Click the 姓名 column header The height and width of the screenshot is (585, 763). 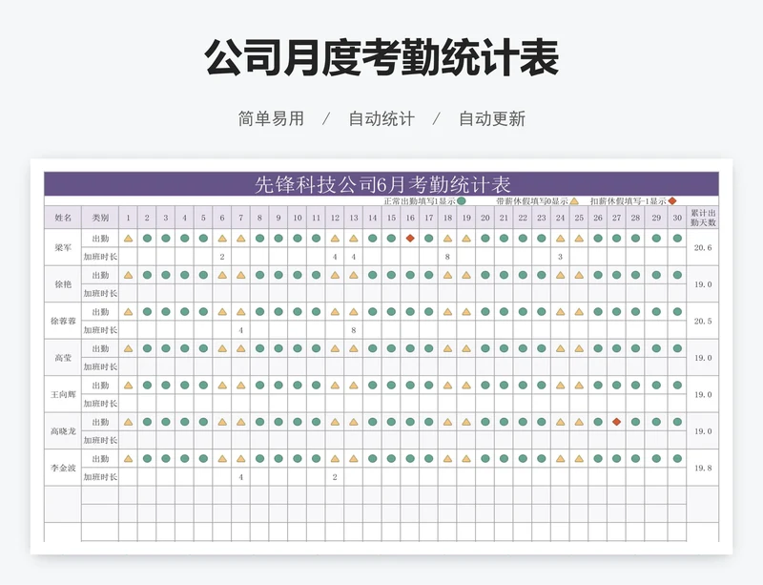pyautogui.click(x=63, y=218)
